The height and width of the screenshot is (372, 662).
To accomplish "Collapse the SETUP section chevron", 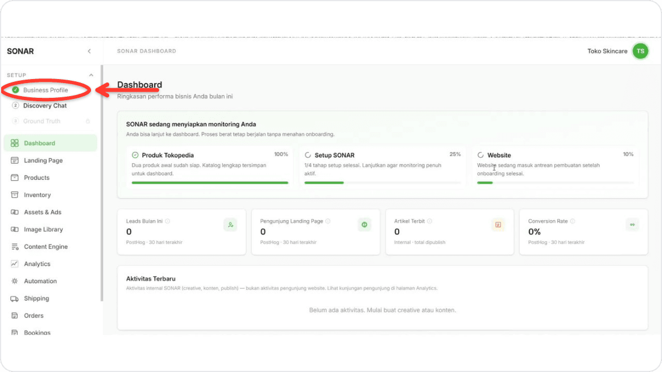I will [91, 75].
